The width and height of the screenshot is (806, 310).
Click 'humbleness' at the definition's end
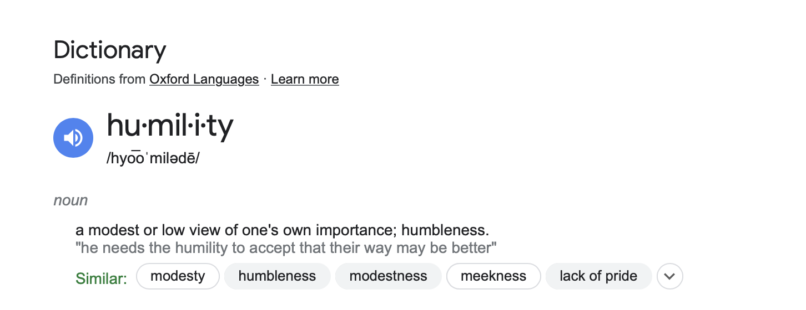point(445,230)
